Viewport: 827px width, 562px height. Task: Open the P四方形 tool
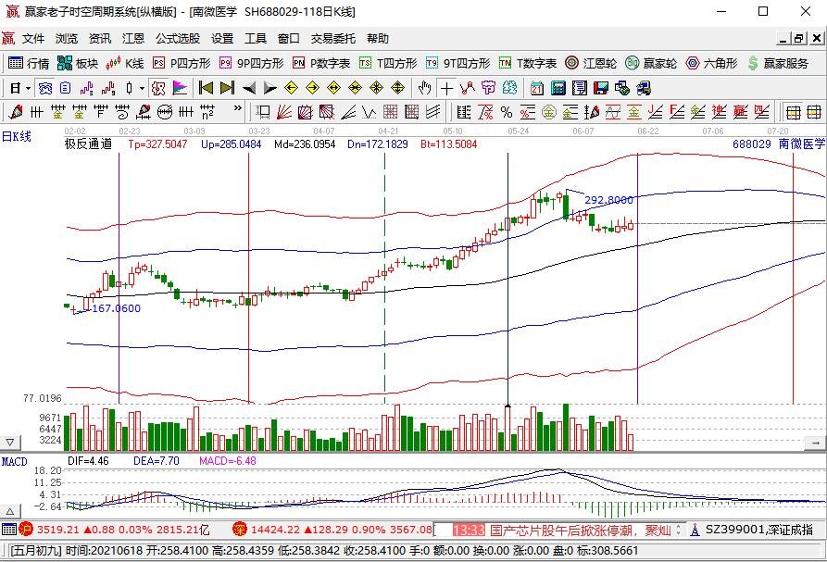tap(182, 63)
